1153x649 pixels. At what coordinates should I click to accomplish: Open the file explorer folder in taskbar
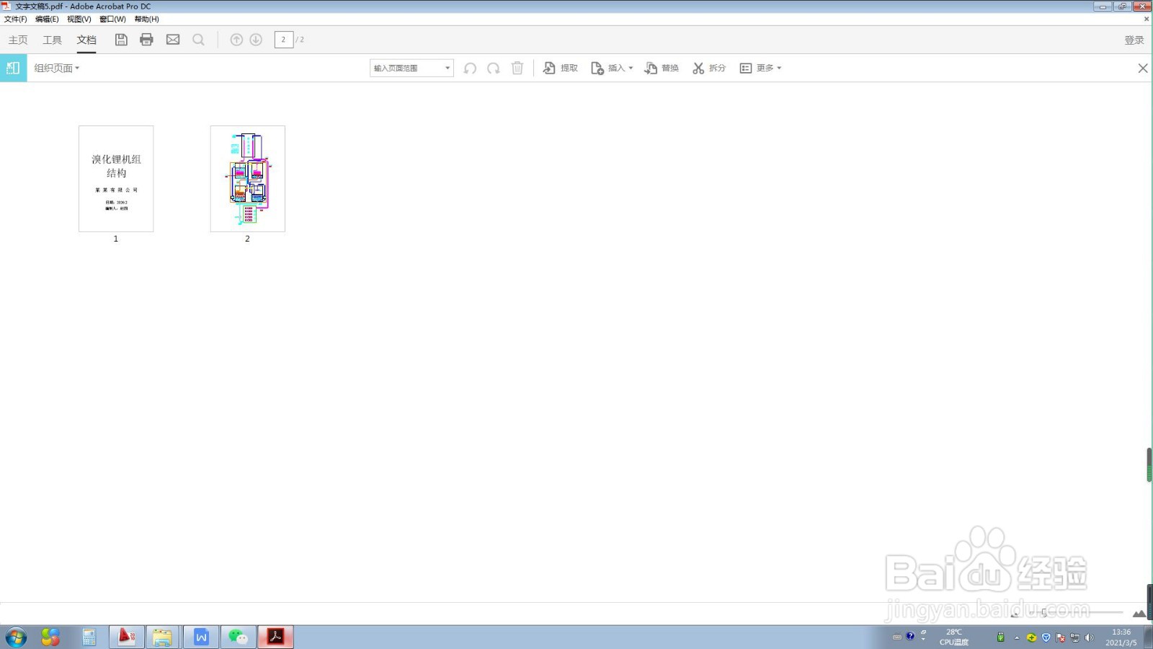(162, 637)
